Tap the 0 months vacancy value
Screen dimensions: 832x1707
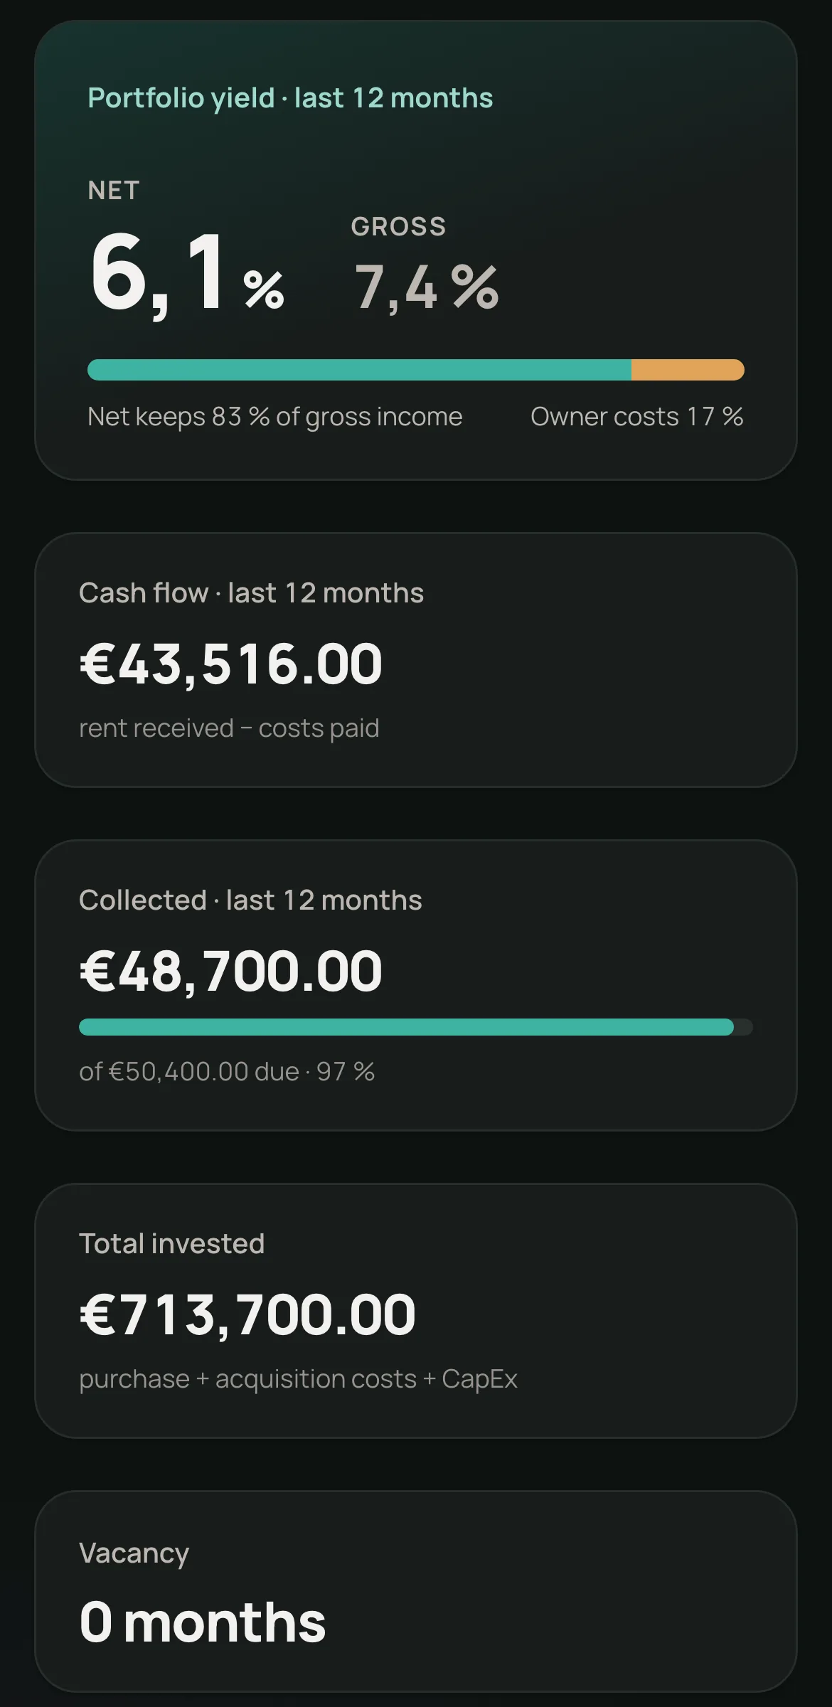point(203,1622)
